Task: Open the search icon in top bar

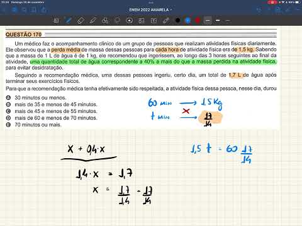Action: coord(24,9)
